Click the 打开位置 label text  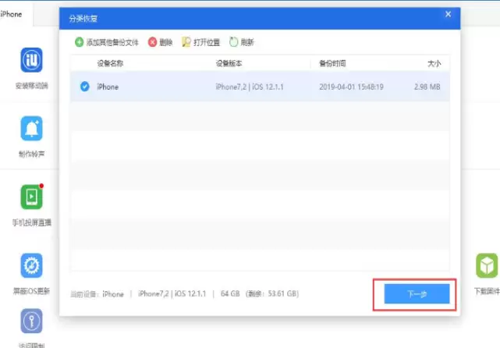pos(207,42)
